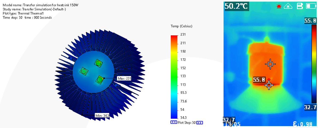
Task: Click the 231 value on the legend
Action: tap(183, 35)
